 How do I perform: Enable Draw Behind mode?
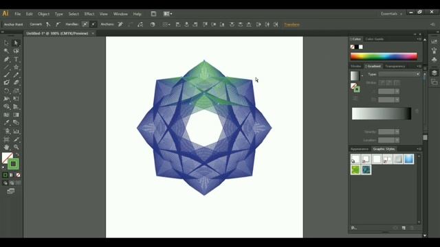coord(12,183)
